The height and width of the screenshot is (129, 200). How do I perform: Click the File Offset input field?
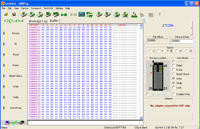pos(158,41)
